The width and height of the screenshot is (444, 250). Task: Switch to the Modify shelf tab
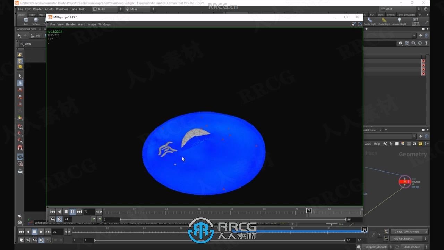[x=32, y=15]
